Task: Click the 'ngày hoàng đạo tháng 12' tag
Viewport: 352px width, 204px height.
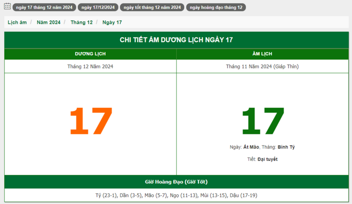Action: pyautogui.click(x=216, y=8)
